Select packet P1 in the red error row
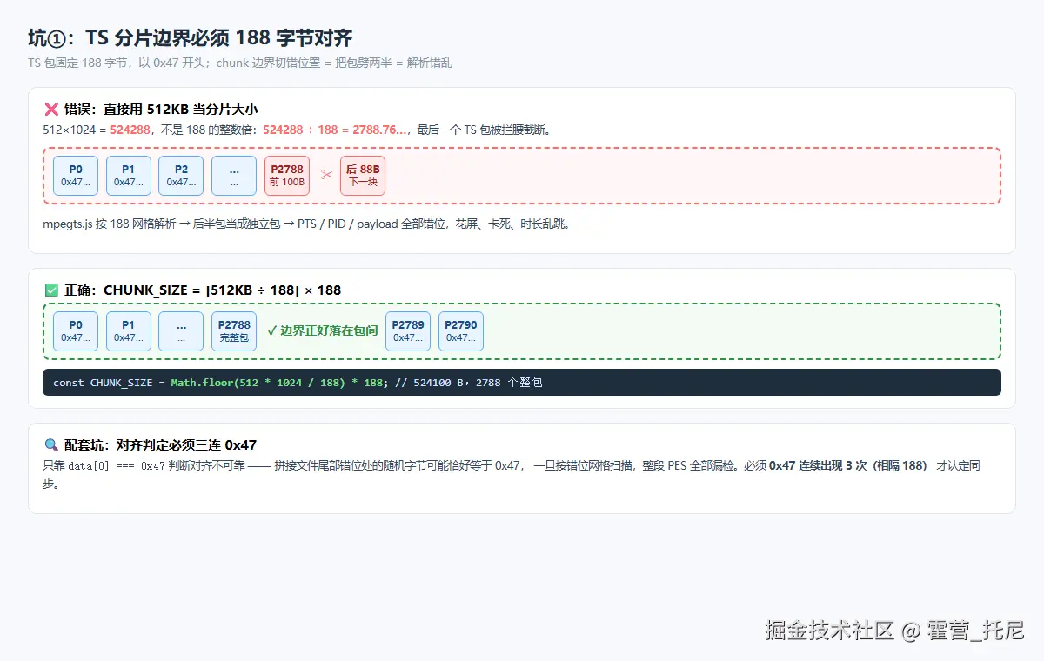1044x661 pixels. tap(129, 176)
